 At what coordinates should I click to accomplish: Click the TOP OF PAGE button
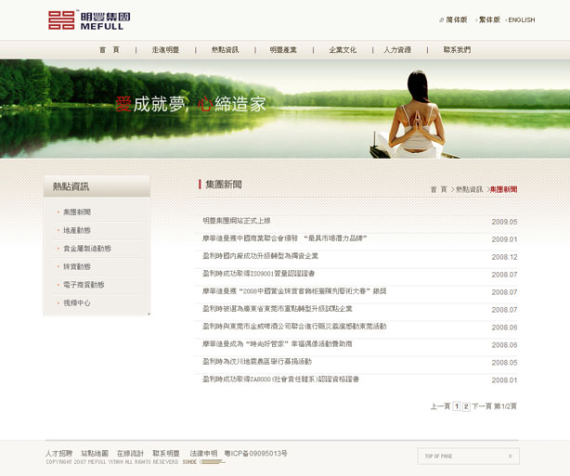pyautogui.click(x=468, y=456)
